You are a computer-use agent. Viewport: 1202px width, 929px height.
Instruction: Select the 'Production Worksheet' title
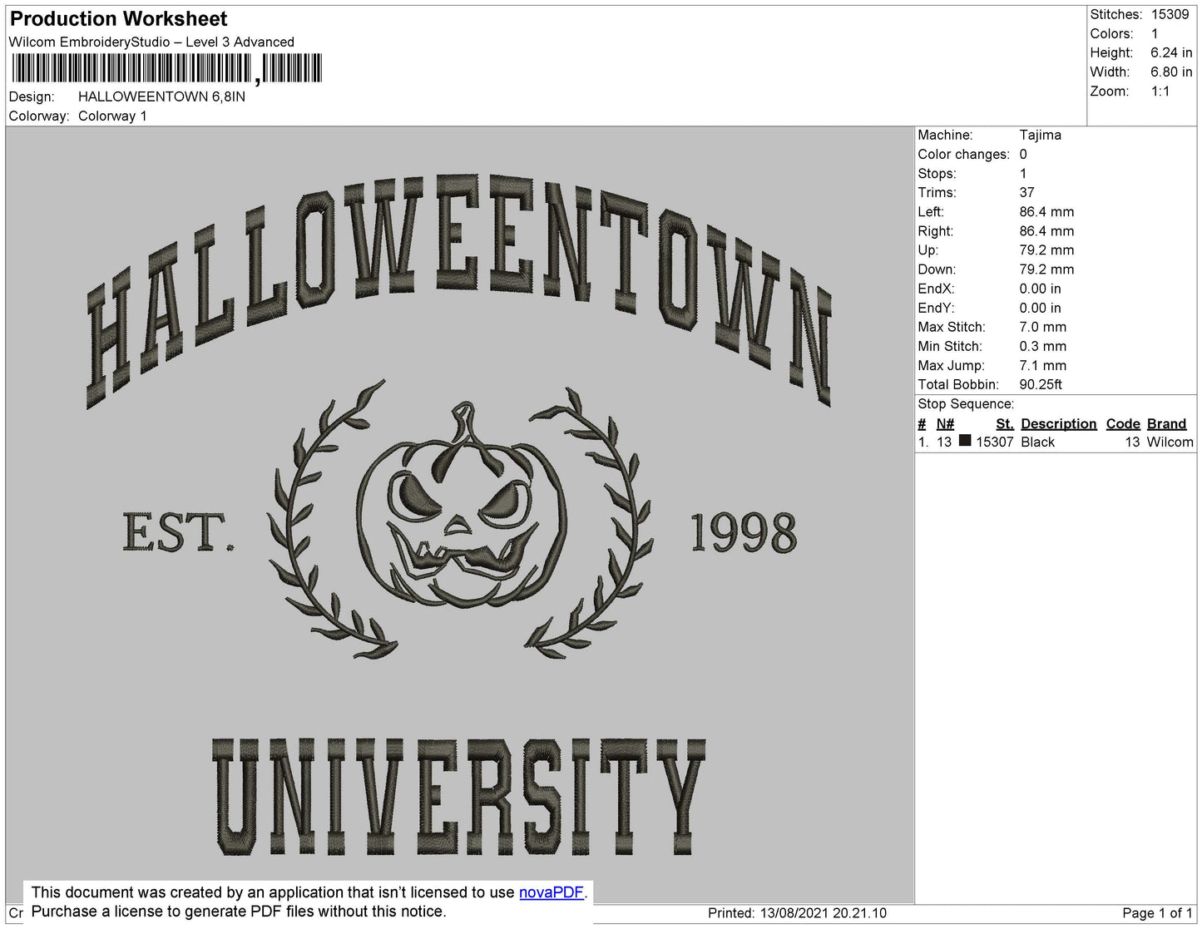pos(119,19)
